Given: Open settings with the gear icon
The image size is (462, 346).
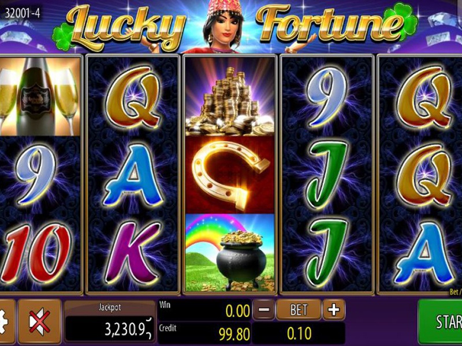Looking at the screenshot, I should [7, 322].
